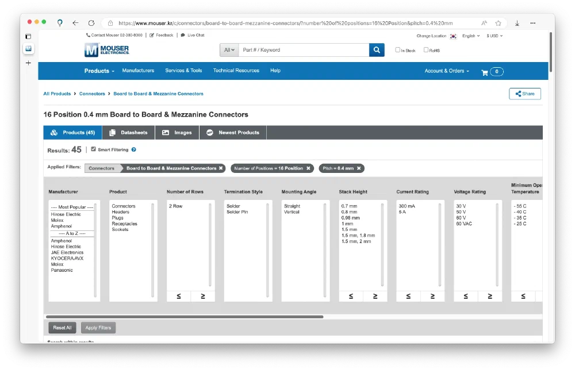
Task: Click the Mouser Electronics logo
Action: click(x=107, y=50)
